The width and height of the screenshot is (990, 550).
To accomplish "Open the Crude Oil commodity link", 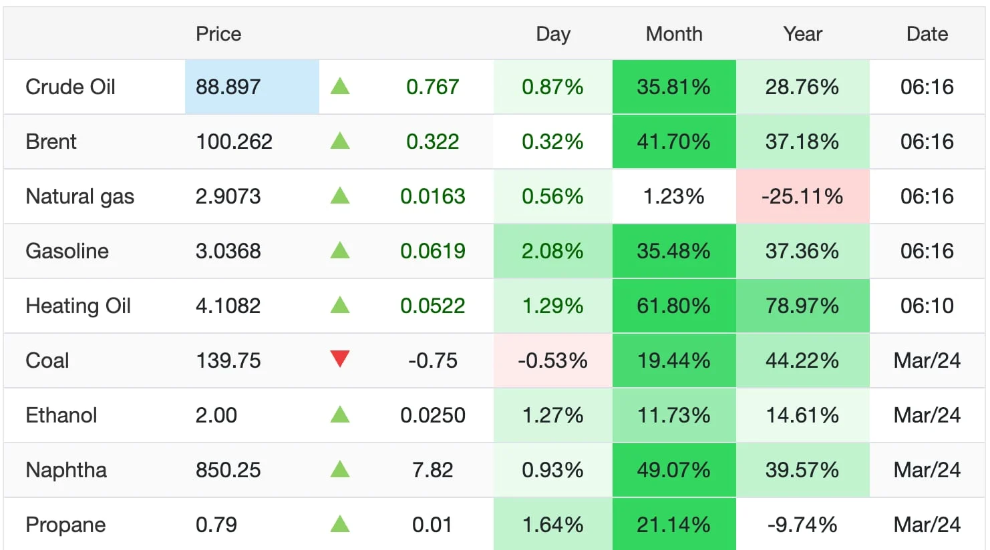I will click(70, 87).
